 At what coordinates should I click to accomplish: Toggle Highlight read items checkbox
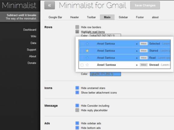click(x=77, y=32)
